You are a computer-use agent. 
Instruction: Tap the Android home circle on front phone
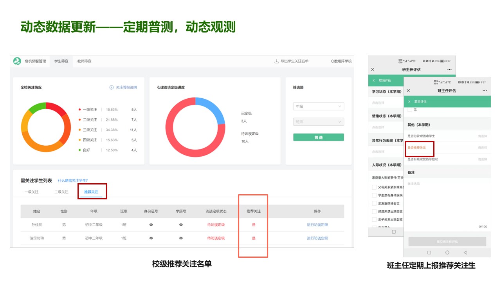pyautogui.click(x=447, y=253)
